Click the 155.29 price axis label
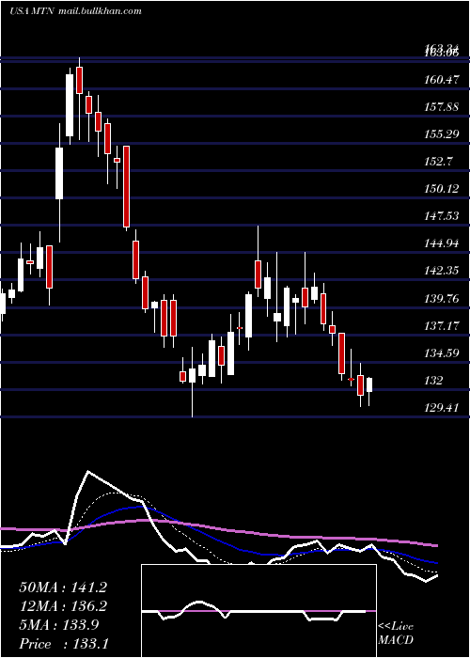 pyautogui.click(x=442, y=134)
